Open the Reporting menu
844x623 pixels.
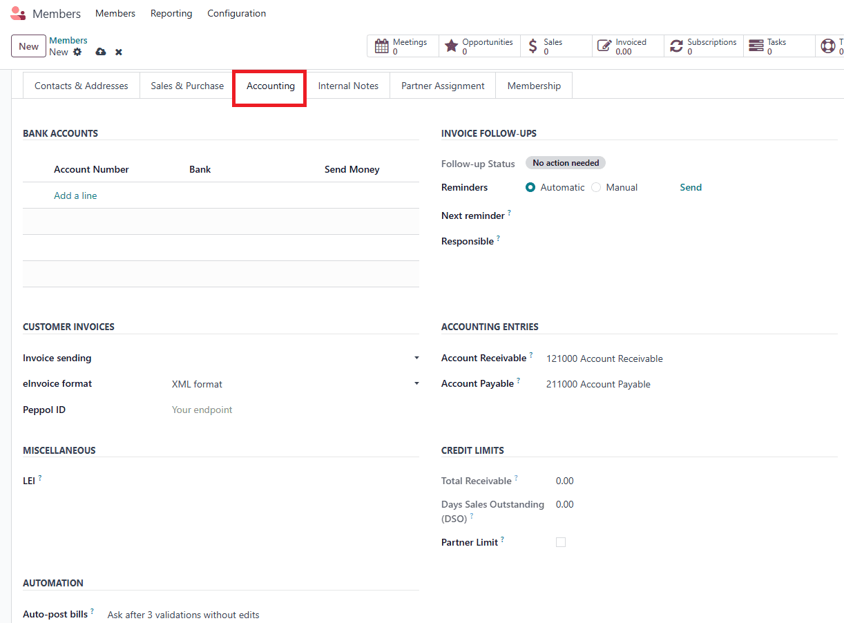point(171,13)
